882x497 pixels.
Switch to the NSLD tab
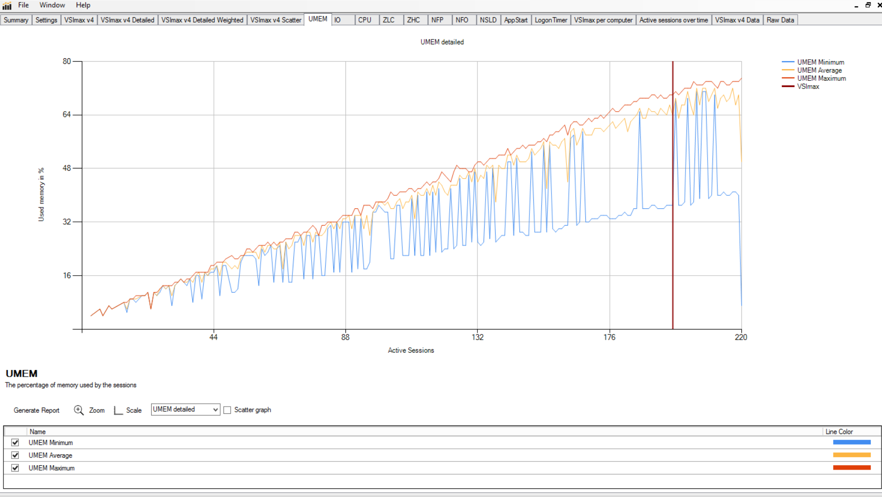(488, 20)
